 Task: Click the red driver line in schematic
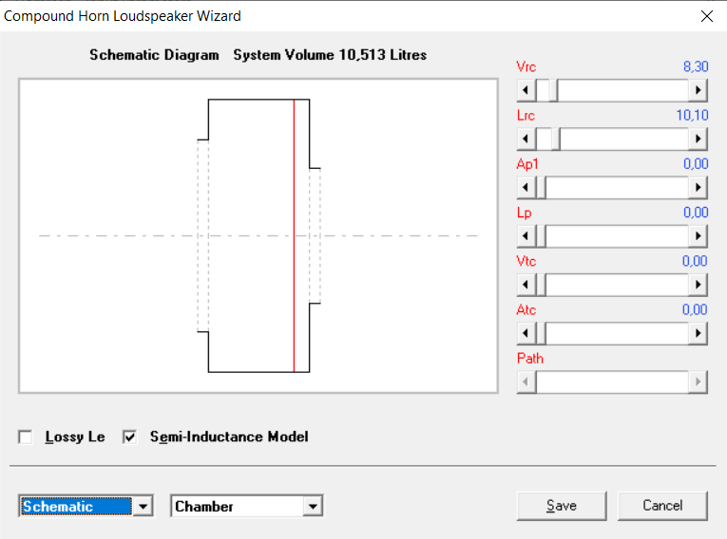pyautogui.click(x=294, y=235)
